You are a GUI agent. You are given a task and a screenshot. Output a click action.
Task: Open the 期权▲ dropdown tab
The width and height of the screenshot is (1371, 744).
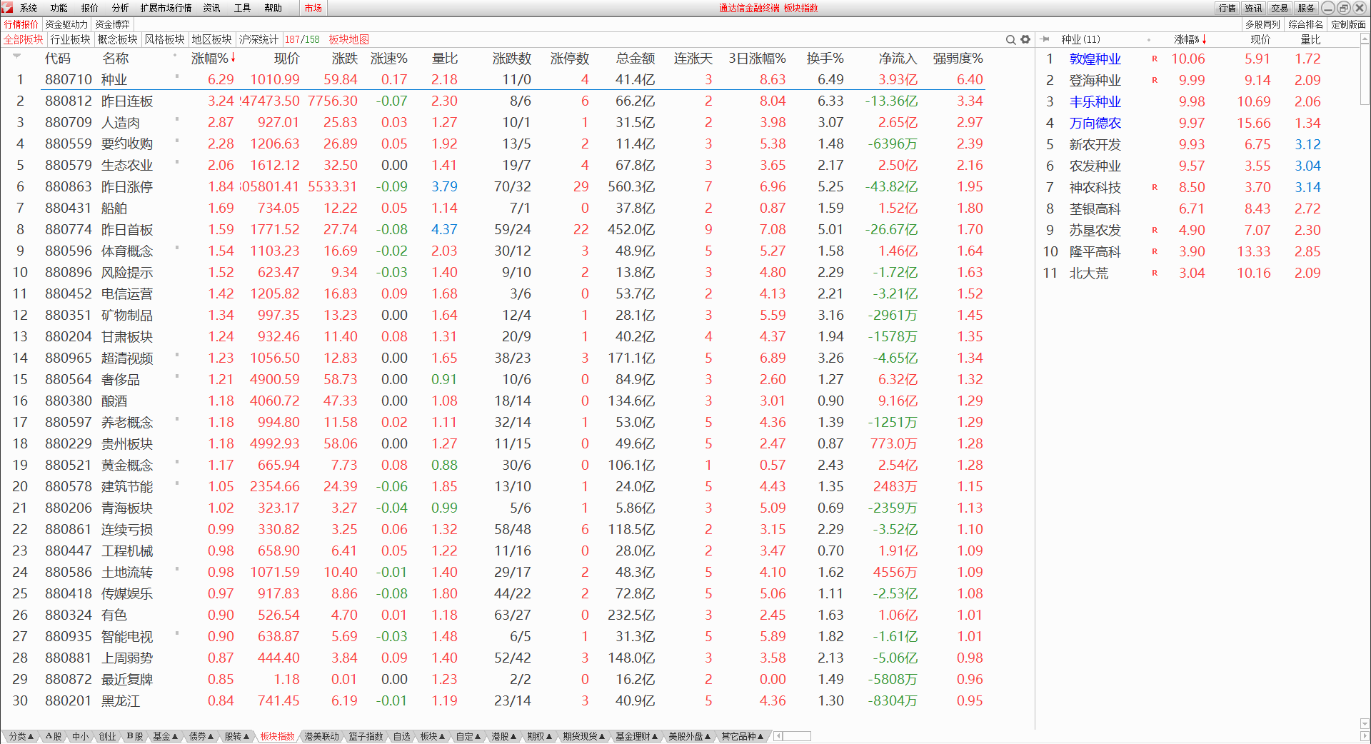540,736
